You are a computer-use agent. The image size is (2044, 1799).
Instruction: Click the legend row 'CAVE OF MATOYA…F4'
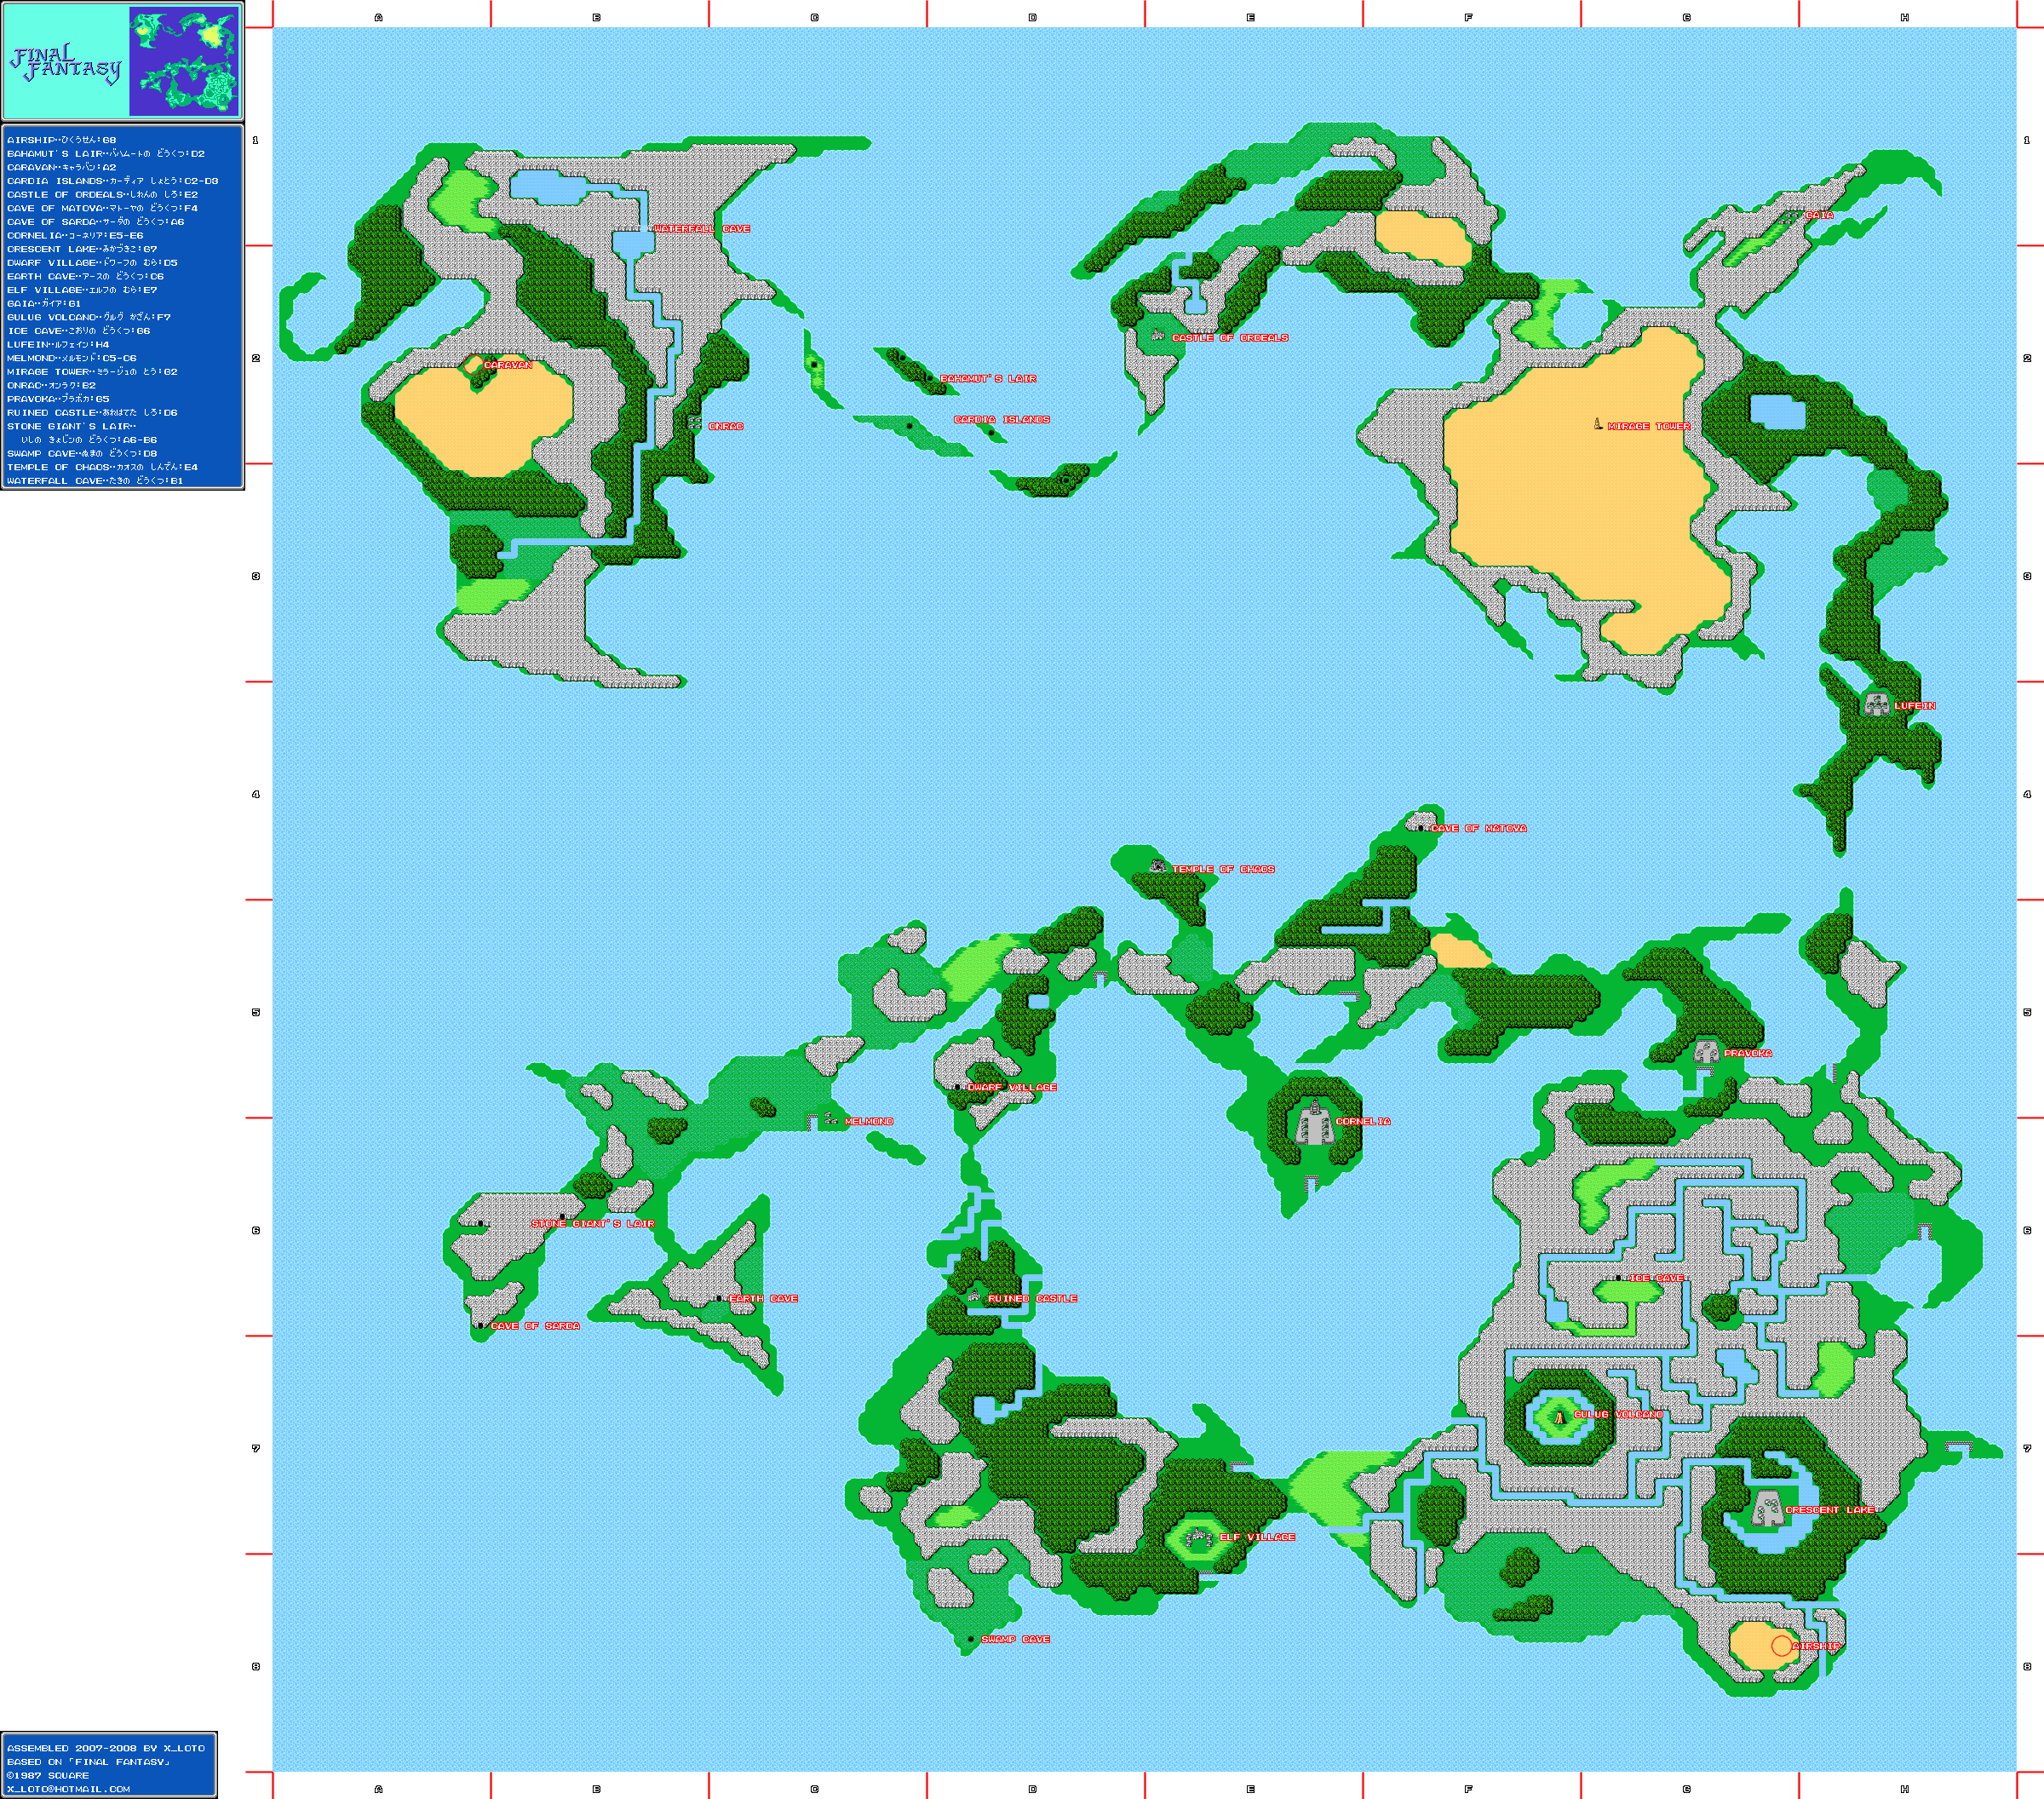(x=103, y=208)
